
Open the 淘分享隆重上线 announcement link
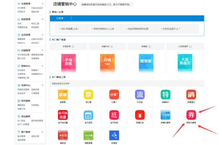(69, 29)
